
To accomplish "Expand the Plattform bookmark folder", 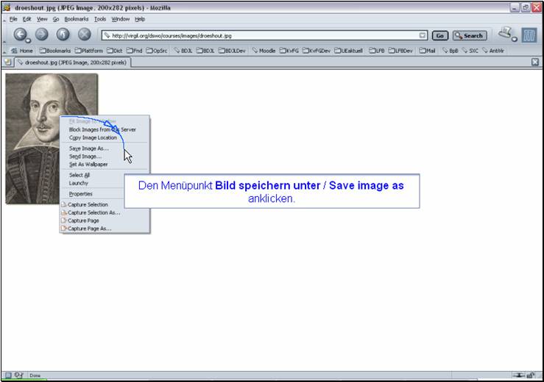I will [x=90, y=51].
